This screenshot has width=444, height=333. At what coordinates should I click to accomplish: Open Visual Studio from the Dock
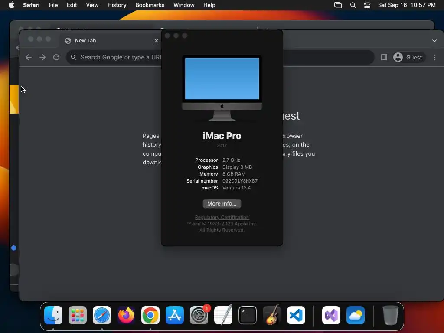pos(331,315)
